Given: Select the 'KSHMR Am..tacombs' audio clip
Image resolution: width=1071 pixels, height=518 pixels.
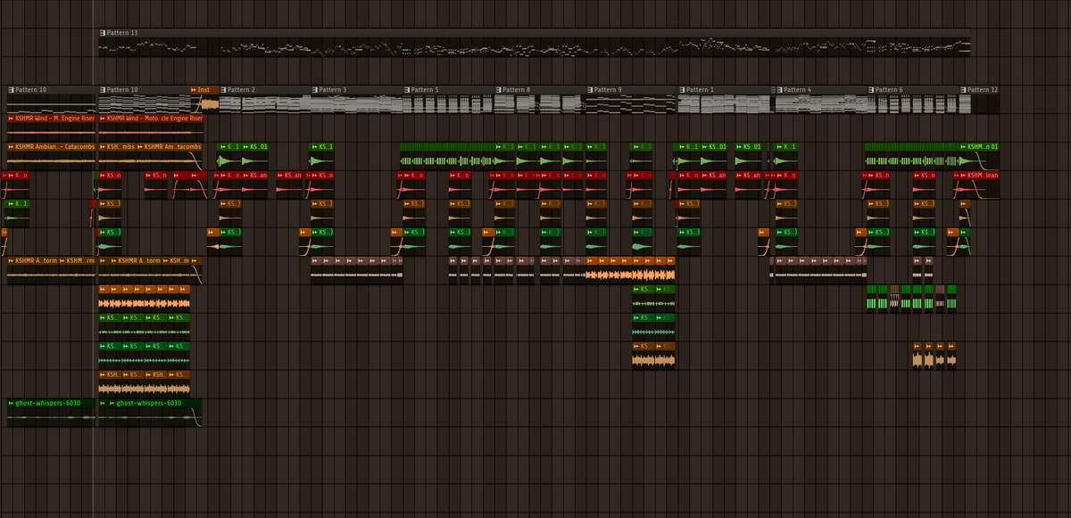Looking at the screenshot, I should pyautogui.click(x=170, y=156).
